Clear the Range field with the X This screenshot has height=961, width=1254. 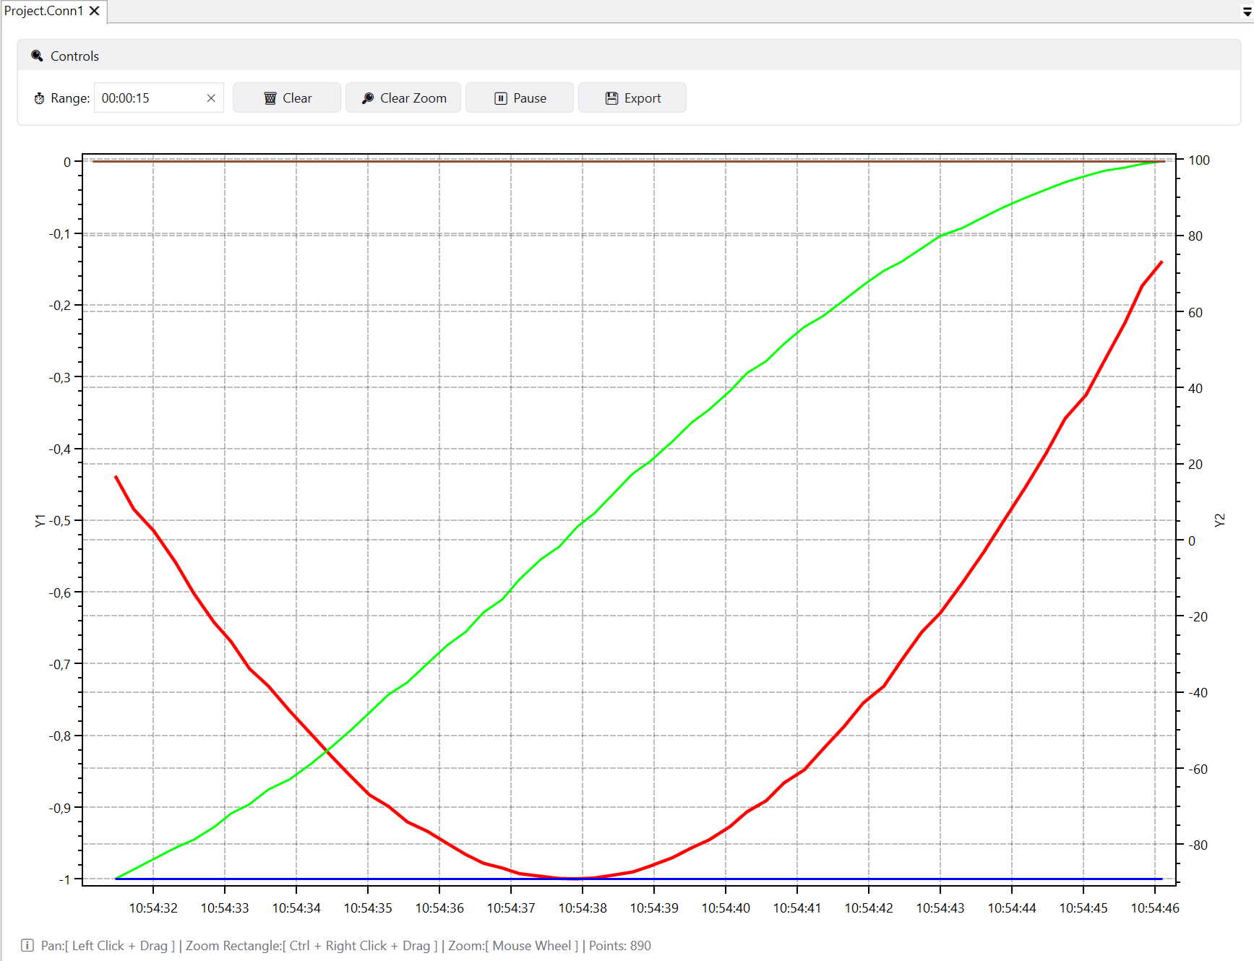[211, 98]
